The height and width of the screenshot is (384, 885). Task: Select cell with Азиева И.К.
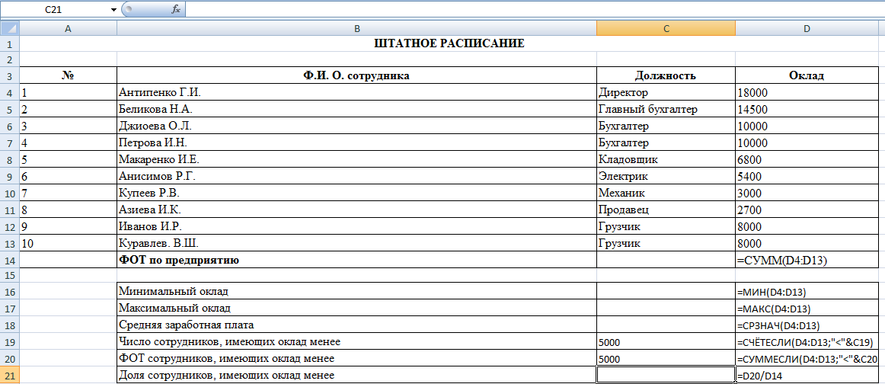[x=356, y=210]
